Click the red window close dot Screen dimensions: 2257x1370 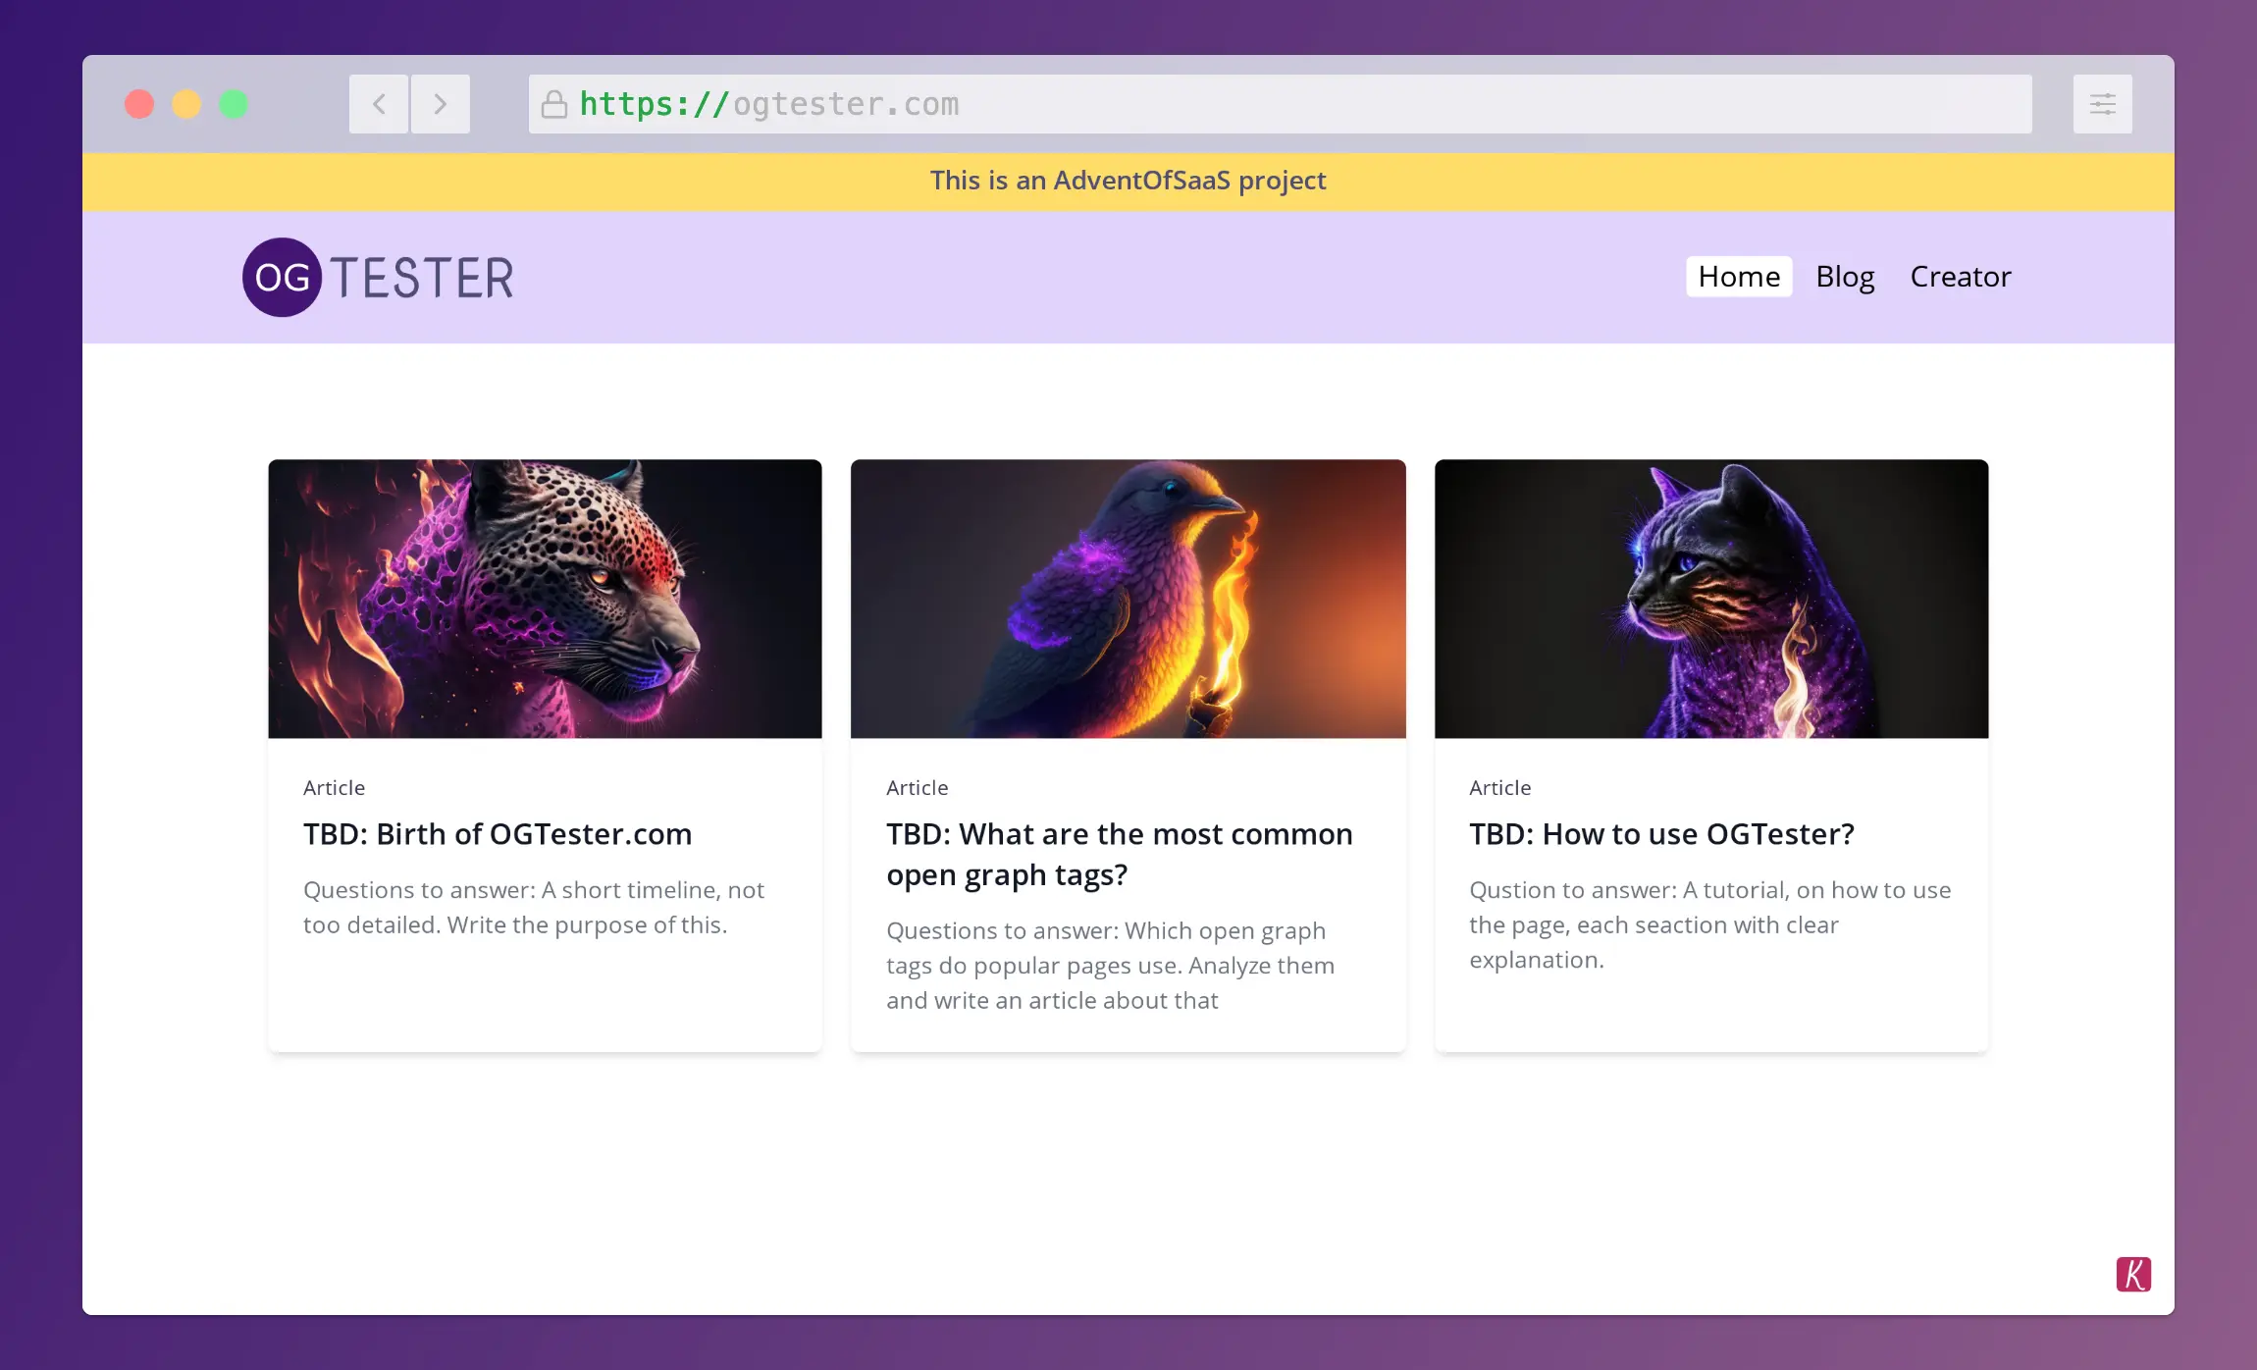[139, 104]
